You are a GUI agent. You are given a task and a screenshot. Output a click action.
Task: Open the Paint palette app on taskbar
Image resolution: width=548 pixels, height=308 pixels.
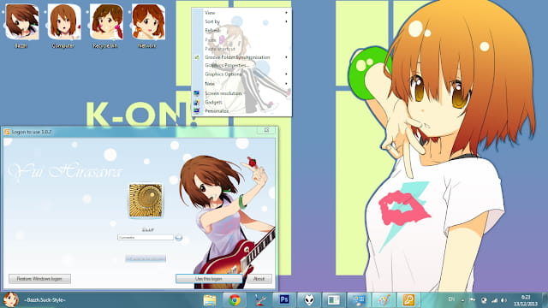point(384,300)
